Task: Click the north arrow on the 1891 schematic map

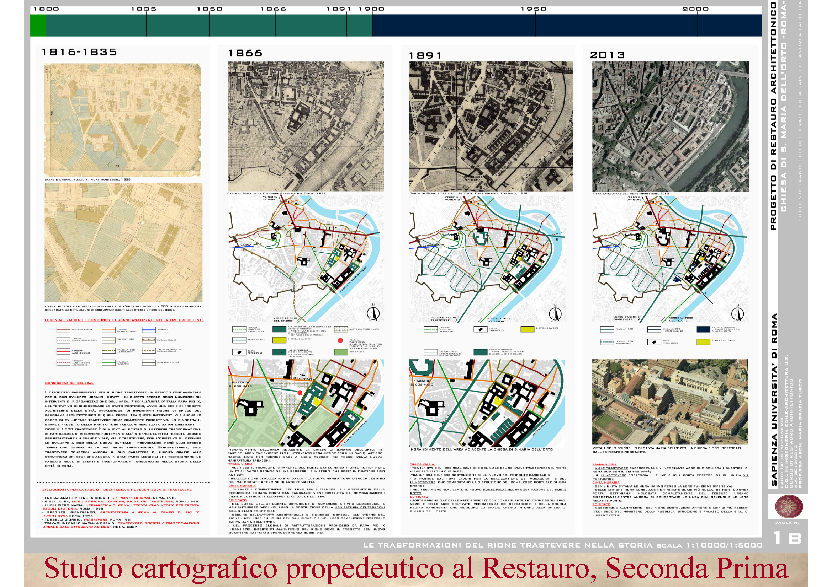Action: pyautogui.click(x=555, y=313)
